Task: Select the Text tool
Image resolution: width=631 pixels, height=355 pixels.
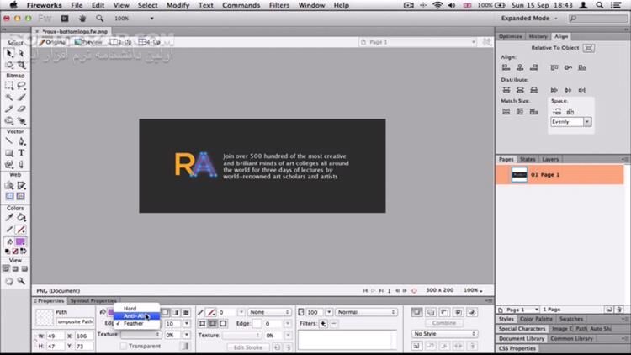Action: pyautogui.click(x=20, y=152)
